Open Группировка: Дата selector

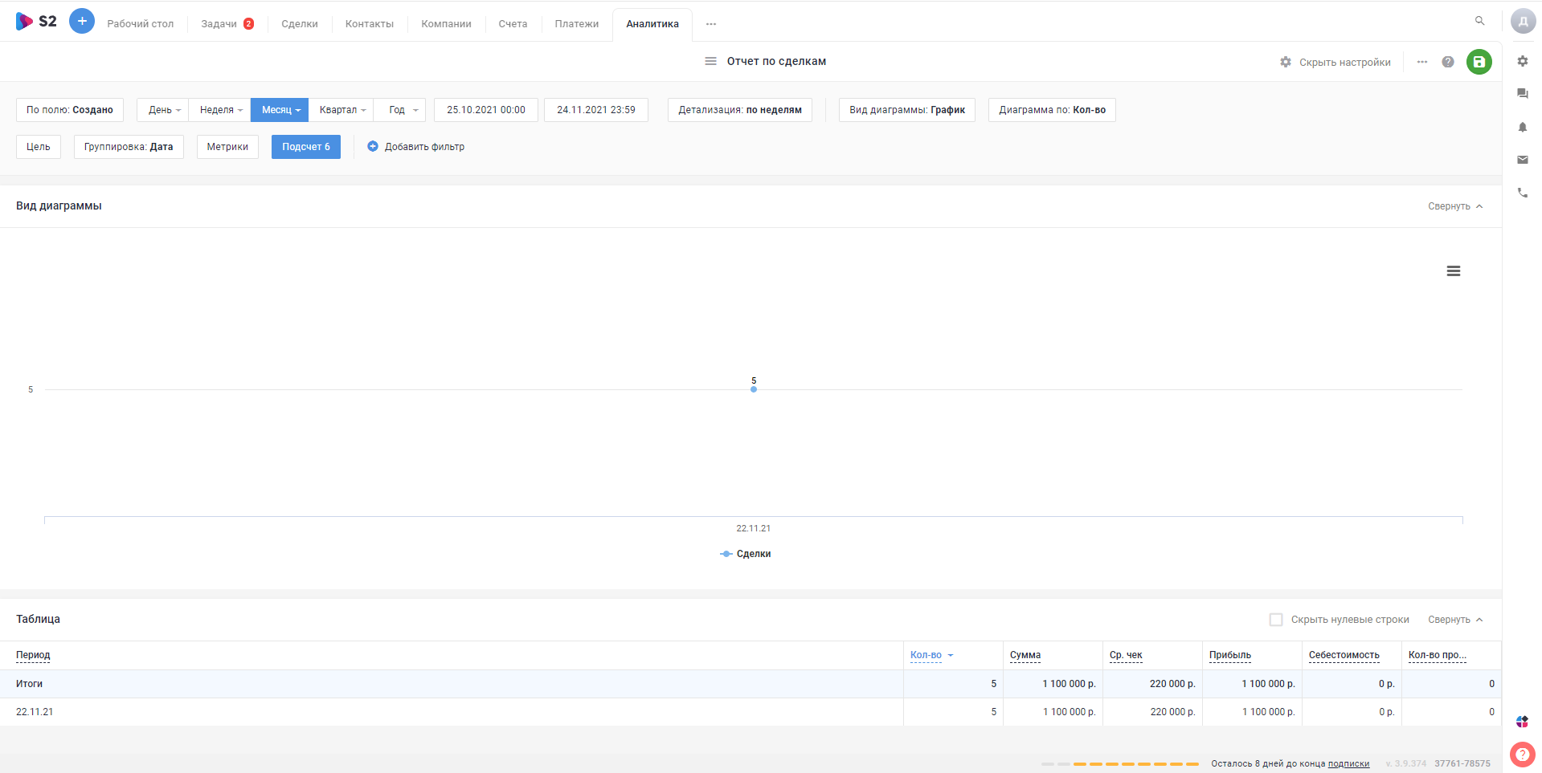point(129,147)
